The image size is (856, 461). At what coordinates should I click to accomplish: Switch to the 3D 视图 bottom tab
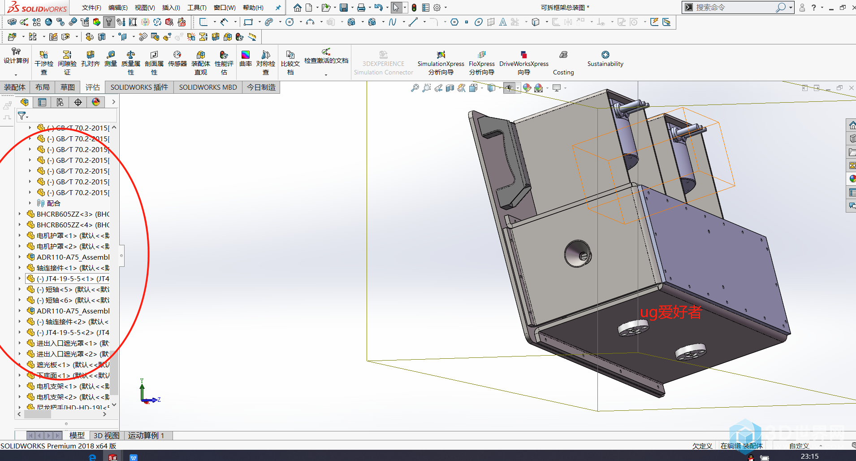[107, 435]
